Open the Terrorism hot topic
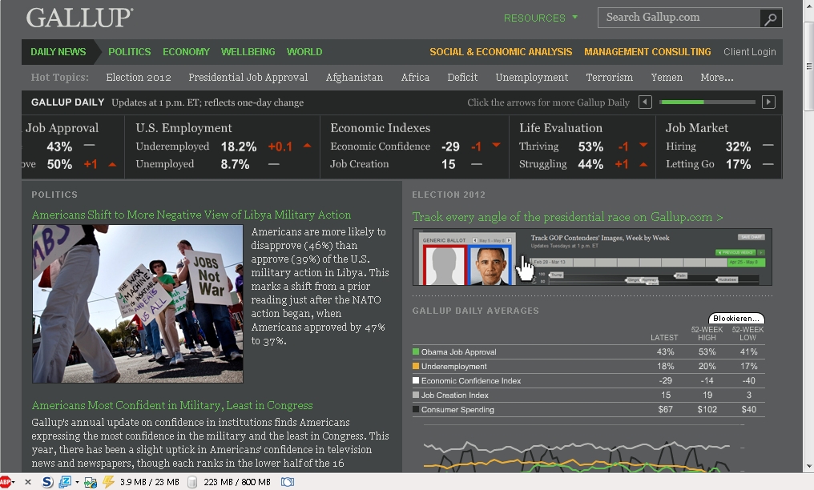814x490 pixels. pyautogui.click(x=610, y=77)
